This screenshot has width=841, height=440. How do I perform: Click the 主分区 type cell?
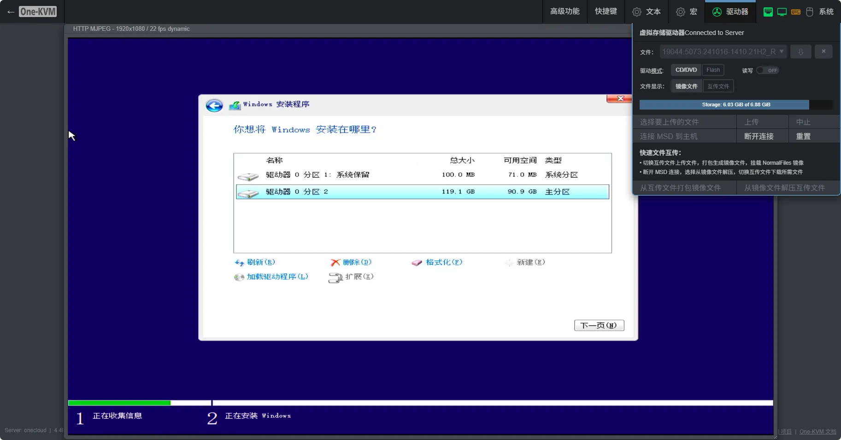tap(557, 192)
